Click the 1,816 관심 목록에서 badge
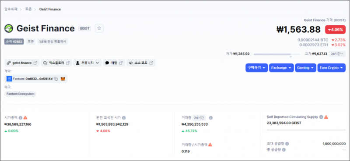Image resolution: width=350 pixels, height=161 pixels. (52, 41)
